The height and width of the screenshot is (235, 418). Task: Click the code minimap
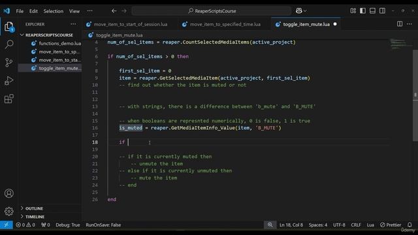pyautogui.click(x=401, y=44)
